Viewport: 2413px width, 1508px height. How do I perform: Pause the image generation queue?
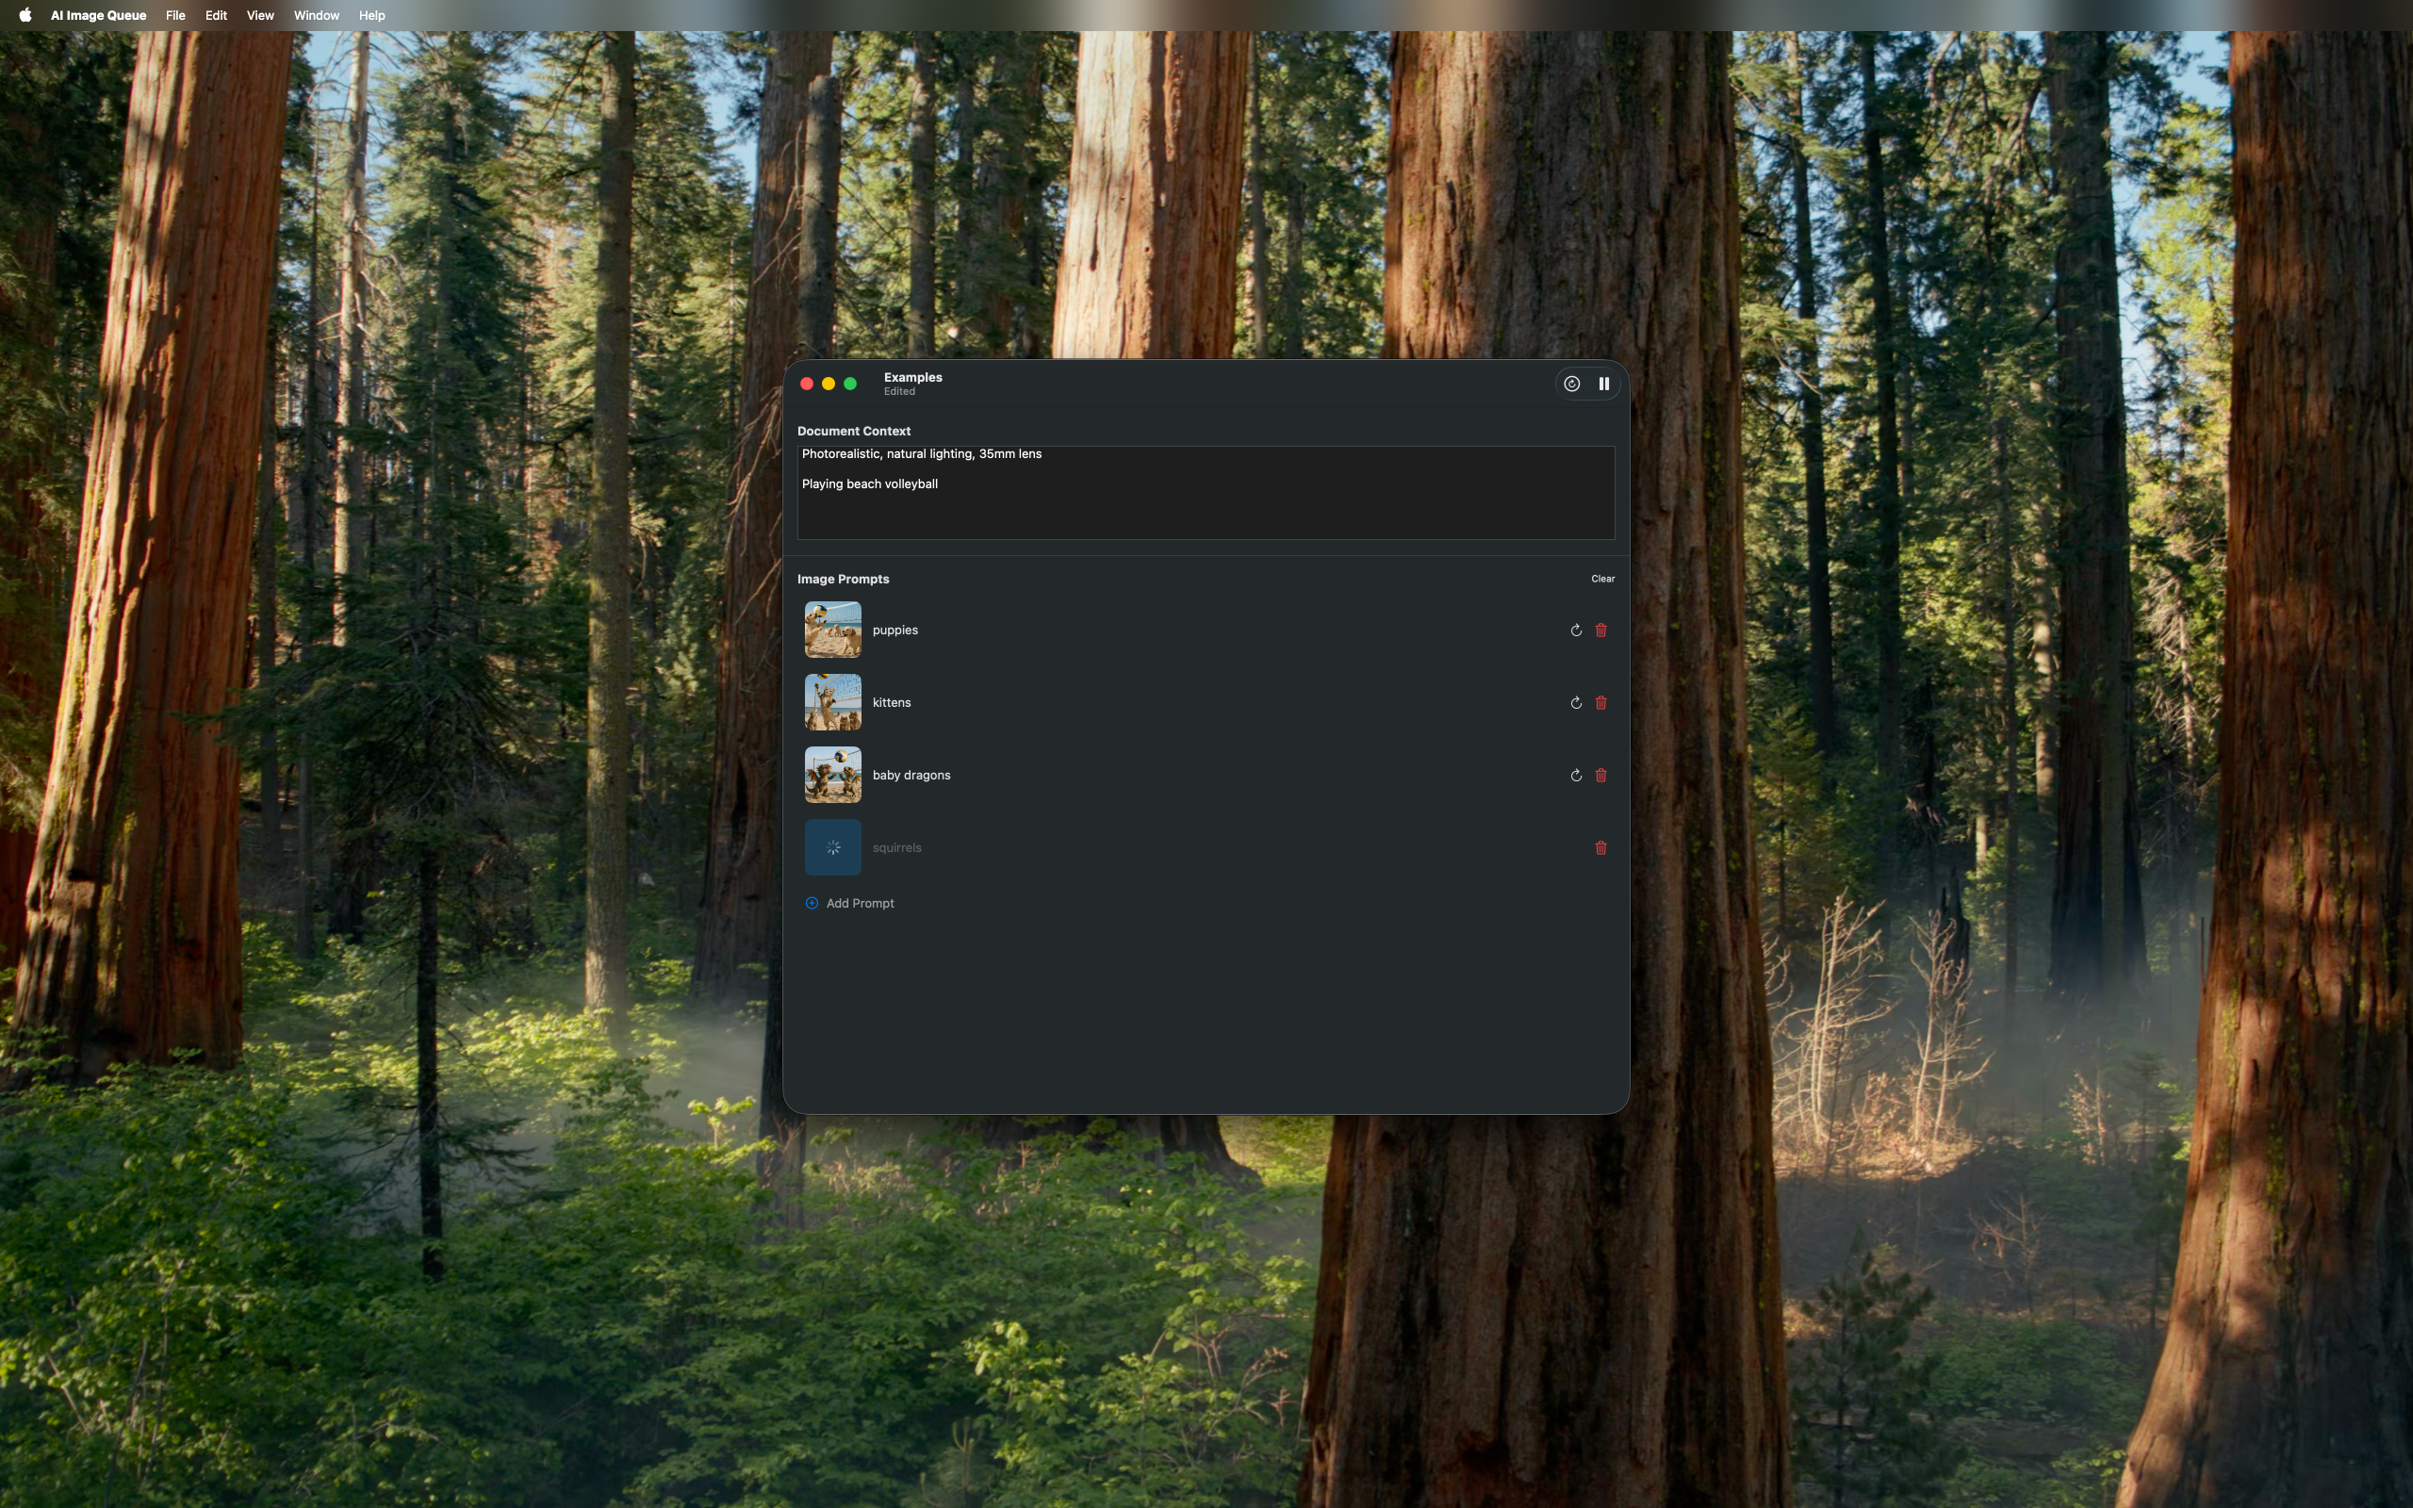coord(1603,383)
